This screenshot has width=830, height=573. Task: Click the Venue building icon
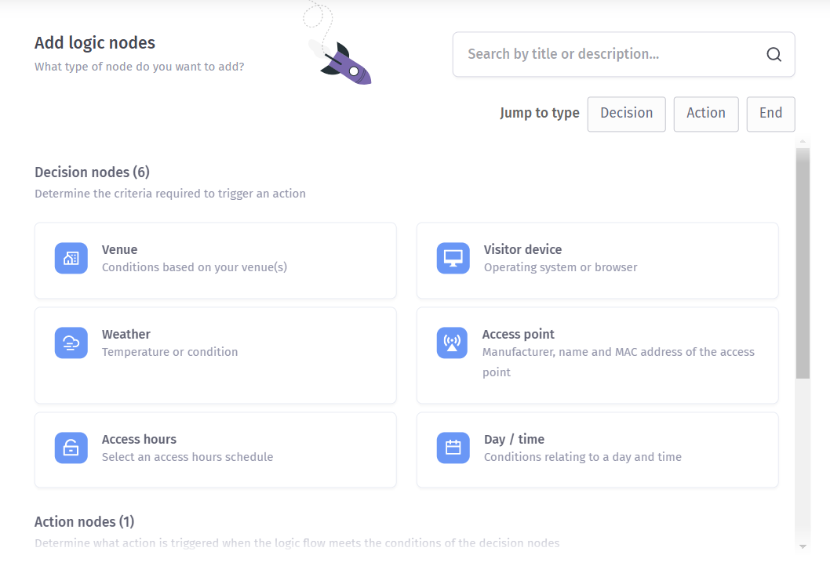point(71,259)
